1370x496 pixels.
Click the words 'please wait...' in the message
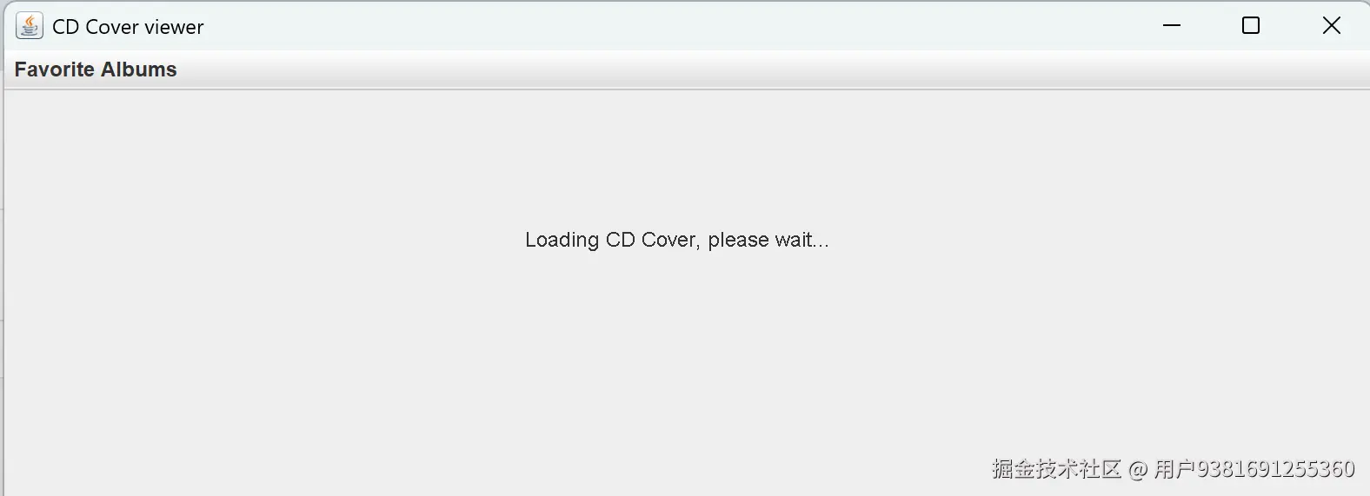point(768,240)
